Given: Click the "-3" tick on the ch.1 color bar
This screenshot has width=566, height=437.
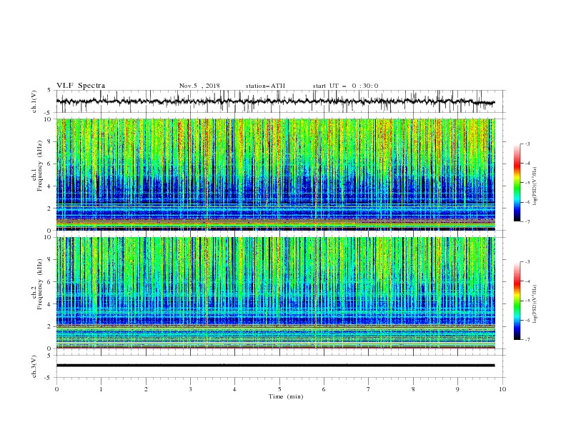Looking at the screenshot, I should (x=527, y=144).
